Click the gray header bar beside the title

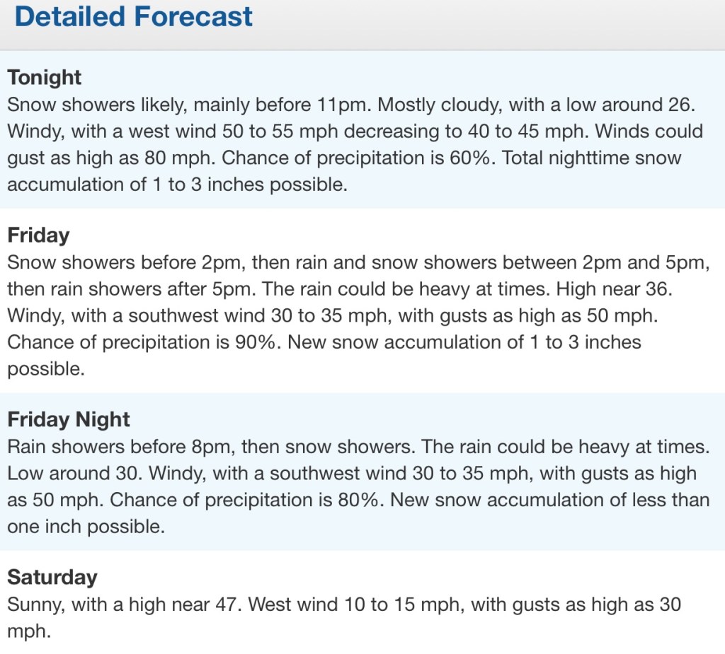coord(489,21)
